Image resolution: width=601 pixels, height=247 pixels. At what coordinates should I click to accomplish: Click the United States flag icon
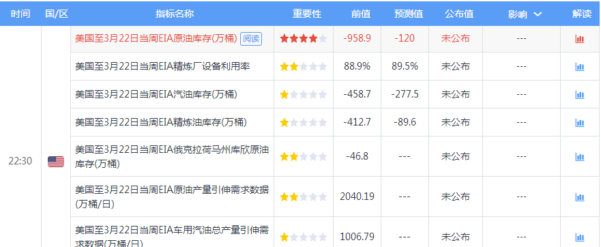55,162
